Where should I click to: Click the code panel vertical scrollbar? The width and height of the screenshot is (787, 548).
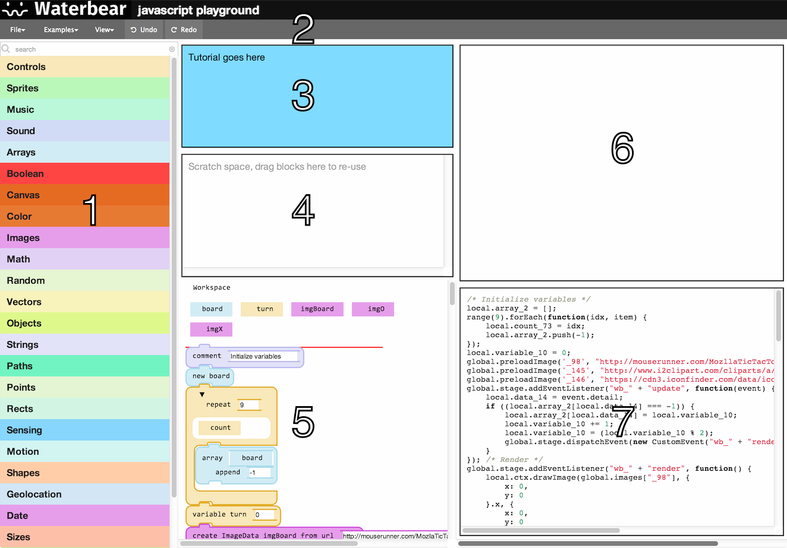pyautogui.click(x=779, y=316)
